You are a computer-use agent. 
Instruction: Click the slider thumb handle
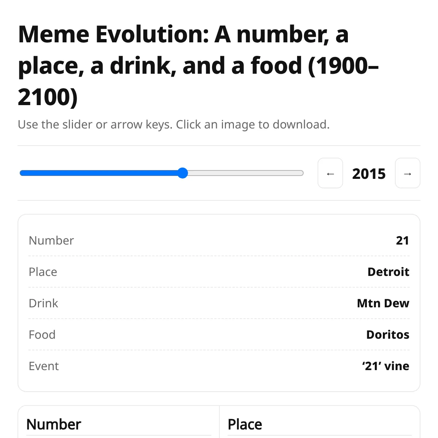[x=183, y=173]
